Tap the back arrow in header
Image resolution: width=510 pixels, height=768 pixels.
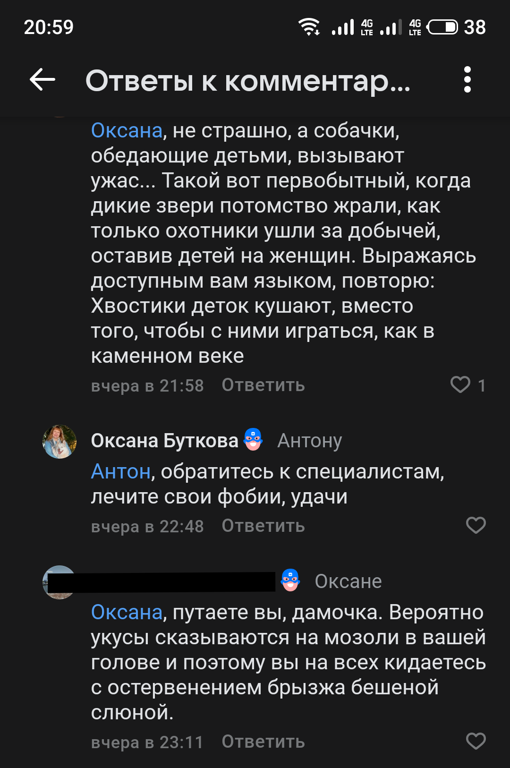42,79
